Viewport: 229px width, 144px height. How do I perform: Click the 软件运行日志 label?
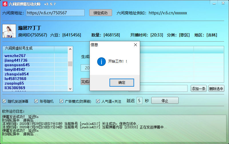click(13, 111)
